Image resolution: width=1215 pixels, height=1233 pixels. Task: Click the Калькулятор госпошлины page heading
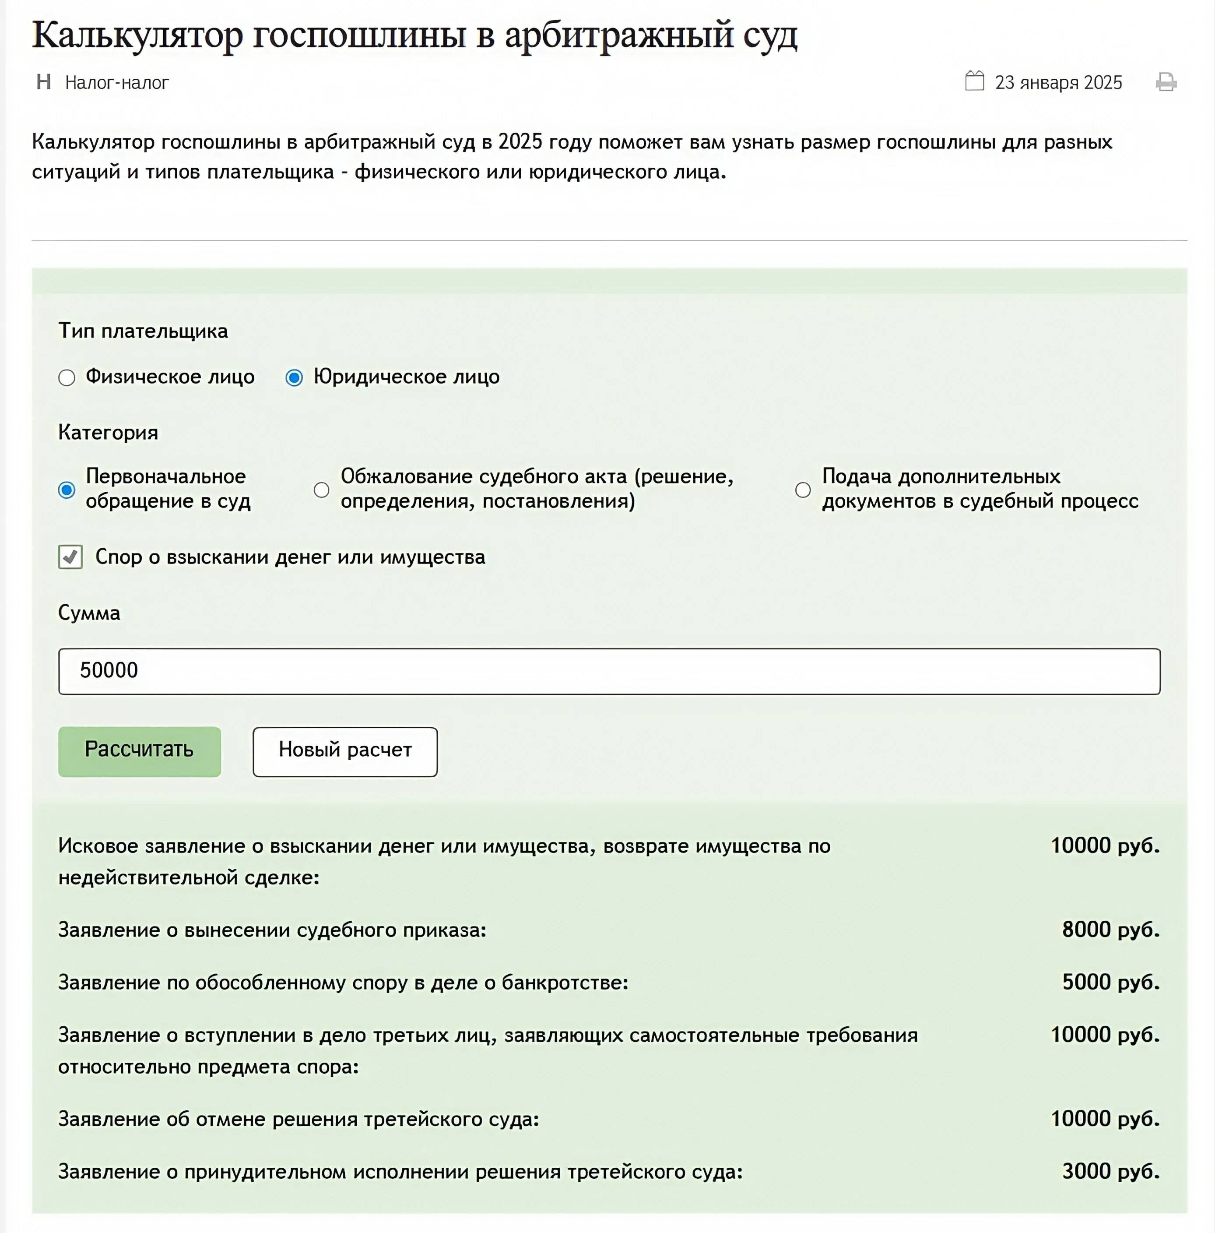point(414,35)
